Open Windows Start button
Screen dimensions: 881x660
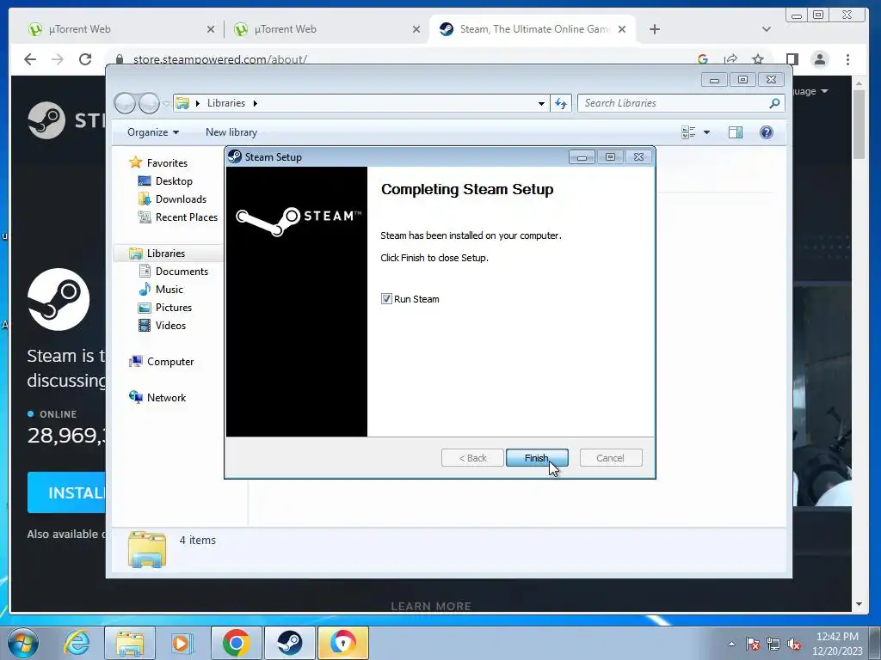22,643
